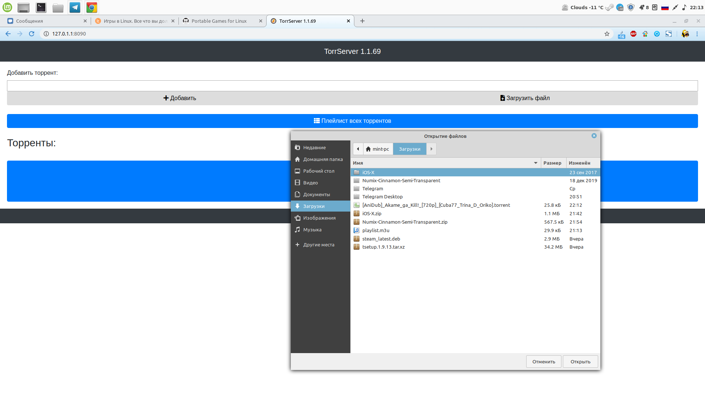Viewport: 705px width, 396px height.
Task: Switch to the Игры в Linux tab
Action: coord(135,21)
